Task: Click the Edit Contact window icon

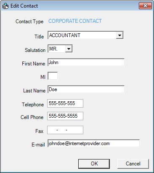Action: [5, 6]
